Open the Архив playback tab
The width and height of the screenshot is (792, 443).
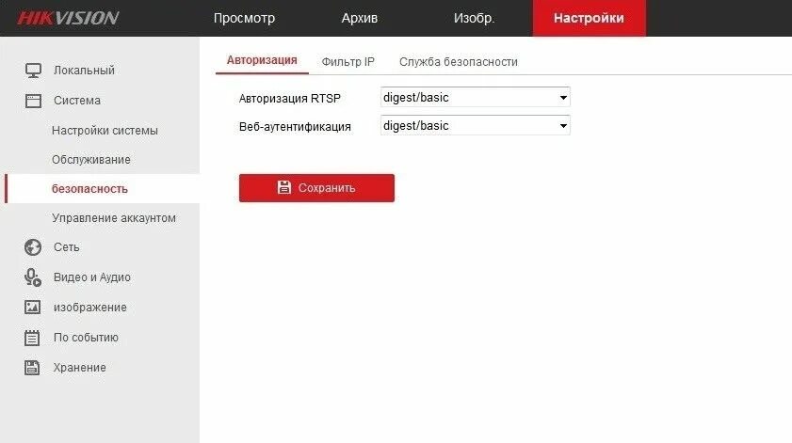coord(359,18)
